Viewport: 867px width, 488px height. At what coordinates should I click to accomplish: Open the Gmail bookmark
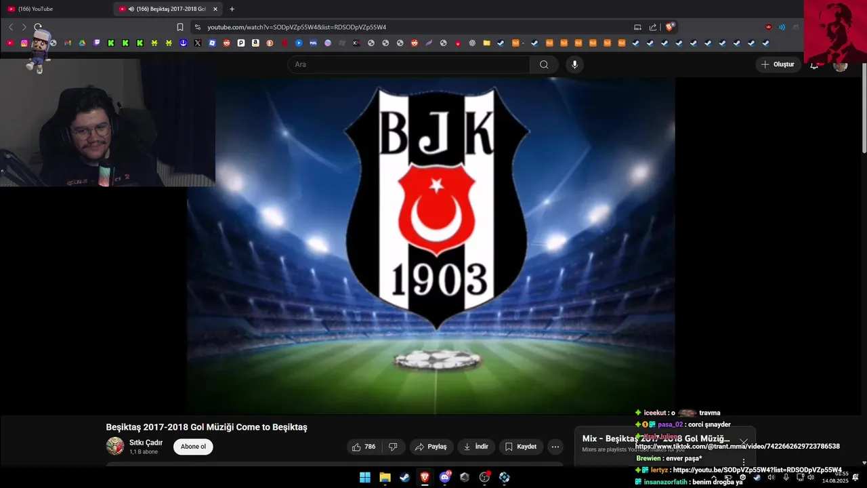(x=68, y=43)
